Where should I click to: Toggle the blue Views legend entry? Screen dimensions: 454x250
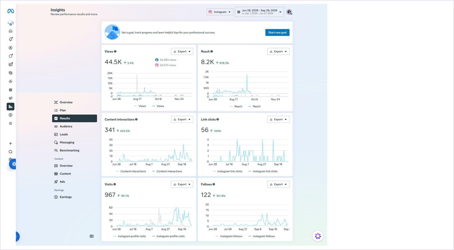click(158, 106)
